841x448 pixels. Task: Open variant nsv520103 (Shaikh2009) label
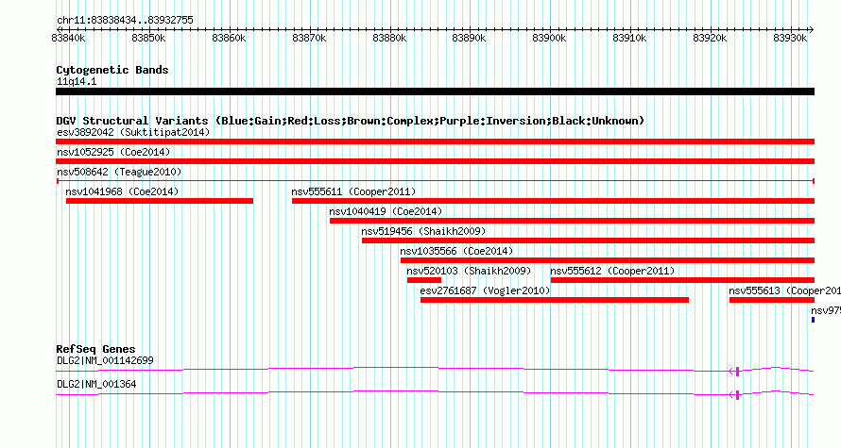click(469, 271)
